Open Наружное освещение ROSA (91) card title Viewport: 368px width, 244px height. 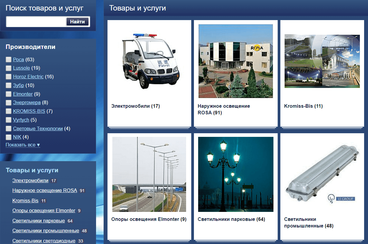coord(224,110)
